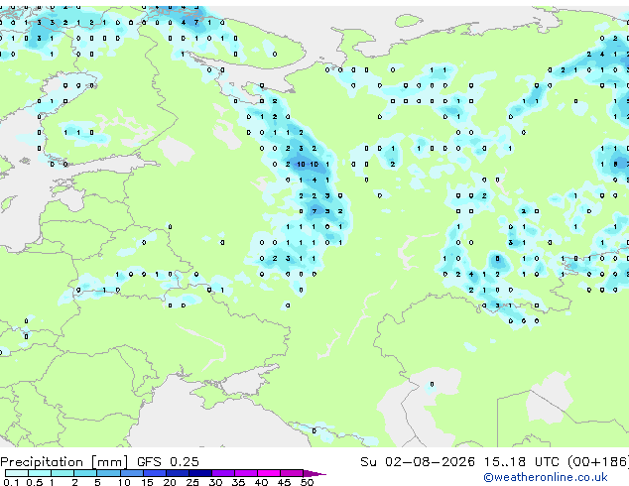Click the legend label "30"
This screenshot has height=486, width=629.
[x=215, y=482]
